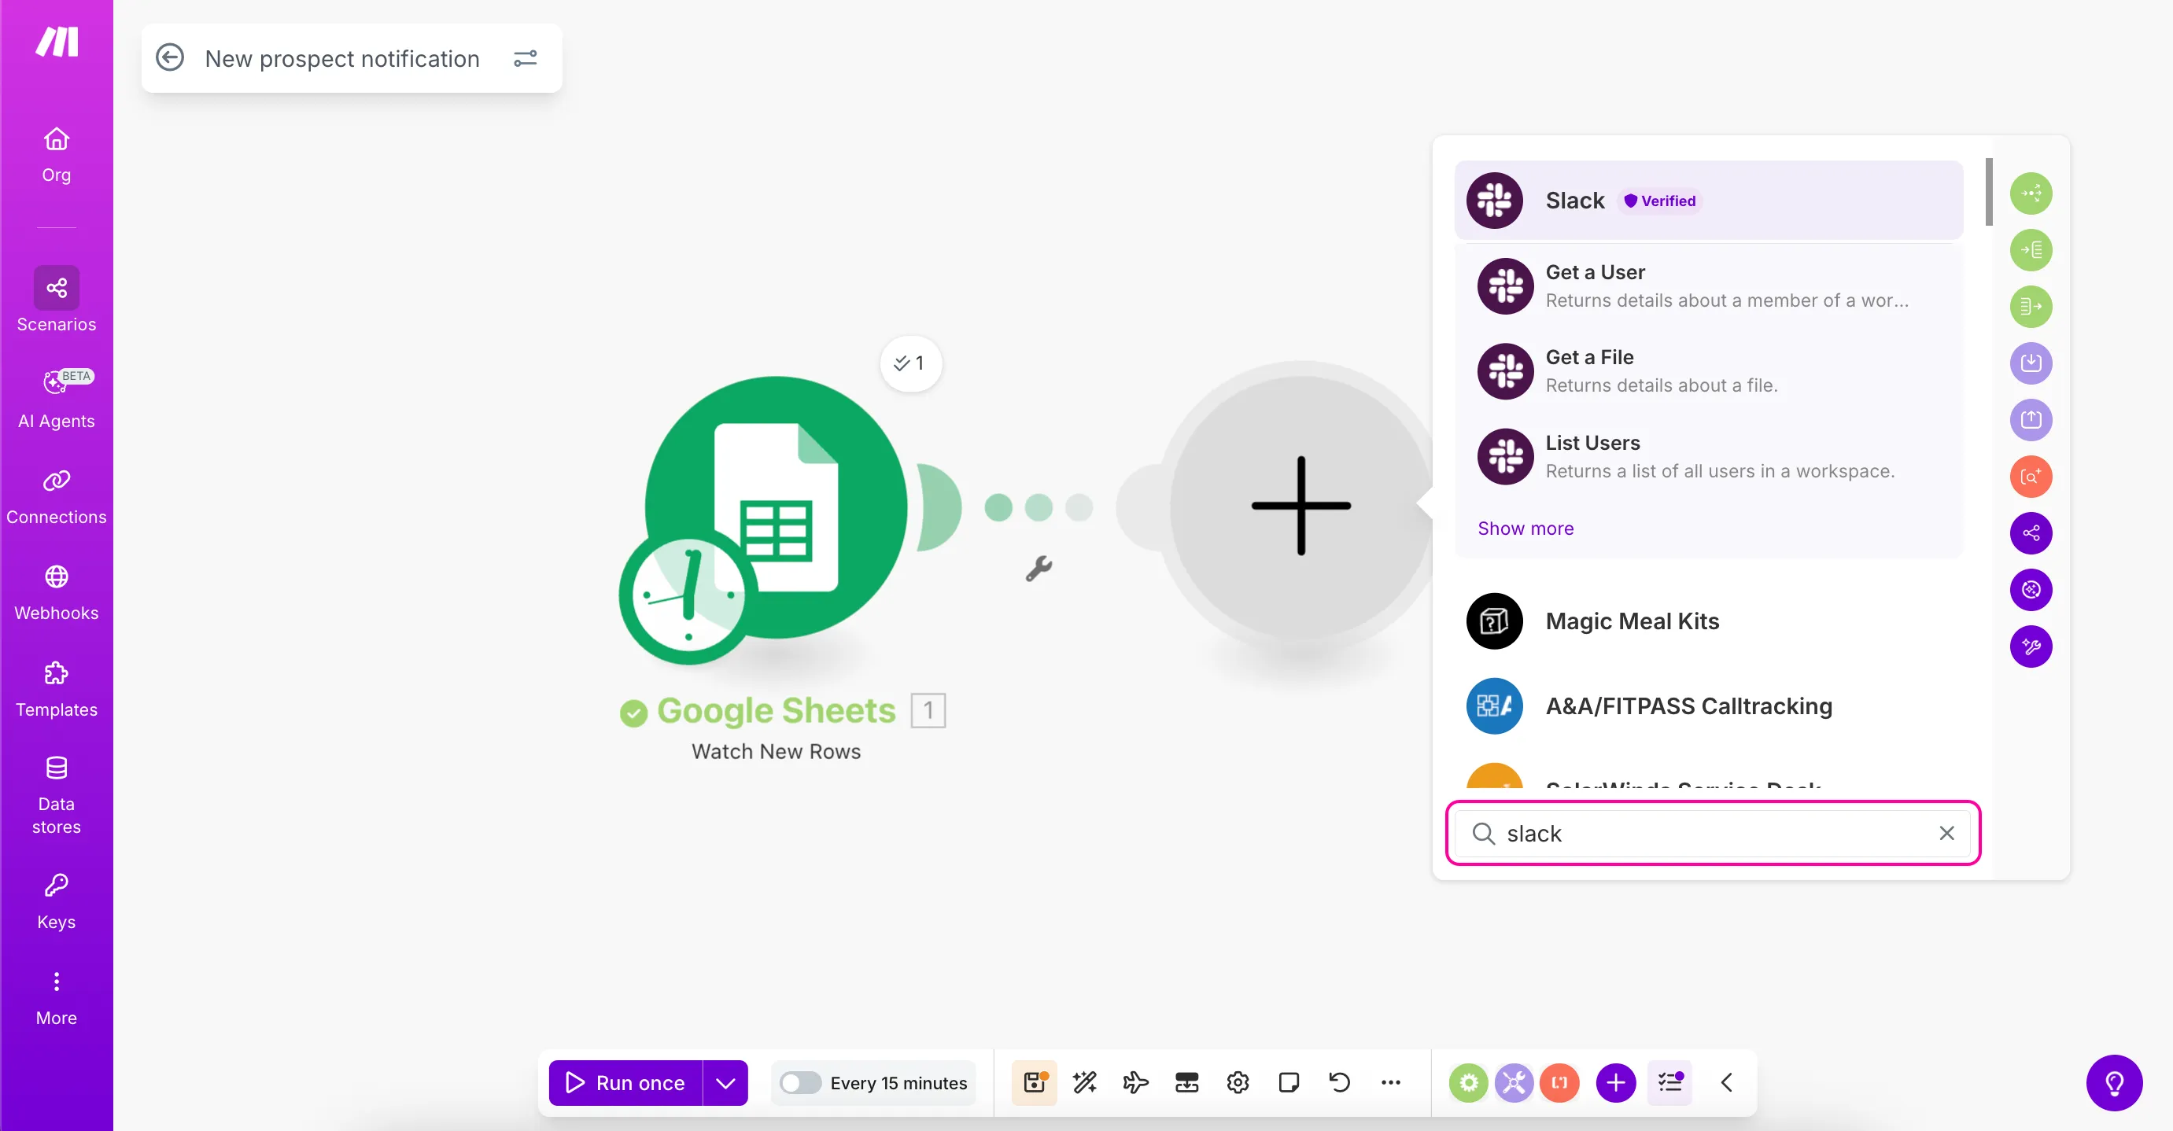This screenshot has height=1131, width=2173.
Task: Open AI Agents beta section
Action: 57,399
